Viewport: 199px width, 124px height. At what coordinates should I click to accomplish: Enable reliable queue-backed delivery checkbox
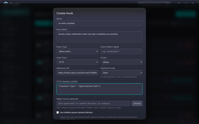click(57, 112)
